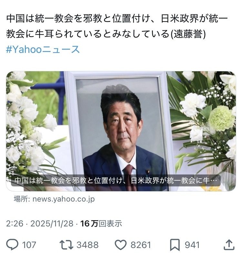This screenshot has width=242, height=258.
Task: Repost using the retweet arrows icon
Action: click(x=66, y=245)
